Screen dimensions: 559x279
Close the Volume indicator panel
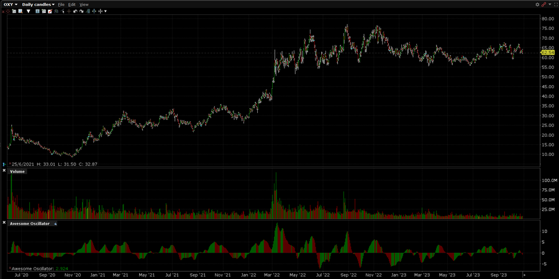tap(4, 171)
